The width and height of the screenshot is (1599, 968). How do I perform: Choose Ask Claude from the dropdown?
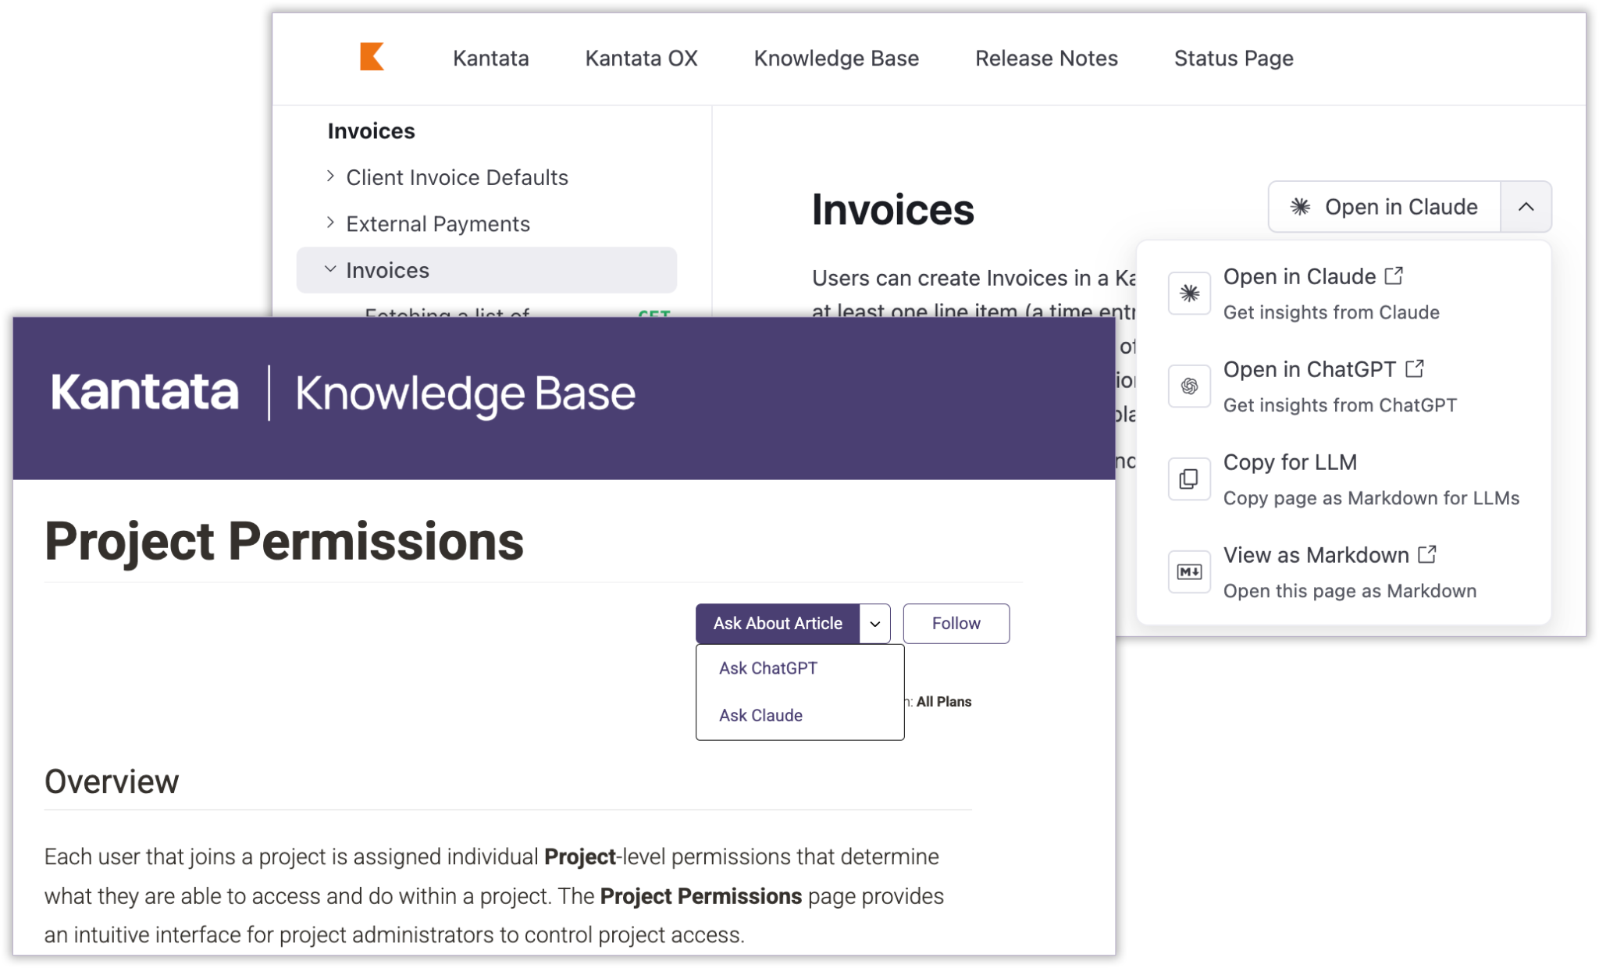[760, 715]
